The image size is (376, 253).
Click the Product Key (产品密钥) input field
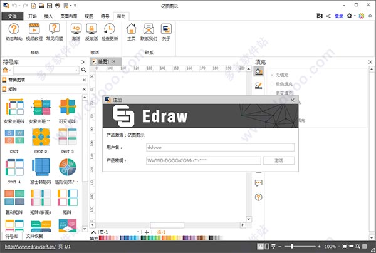[x=203, y=160]
